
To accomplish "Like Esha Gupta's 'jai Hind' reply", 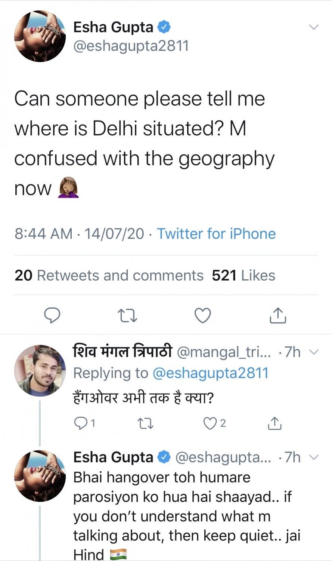I will tap(210, 559).
